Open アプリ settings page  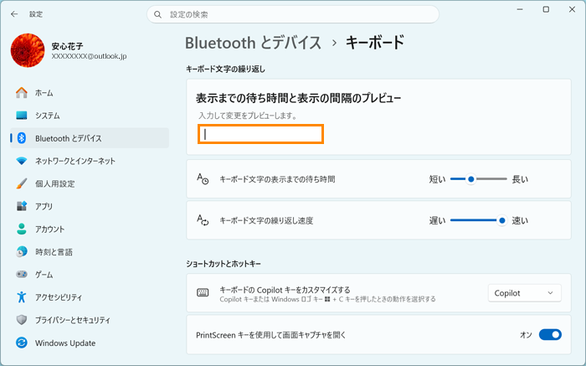coord(90,206)
